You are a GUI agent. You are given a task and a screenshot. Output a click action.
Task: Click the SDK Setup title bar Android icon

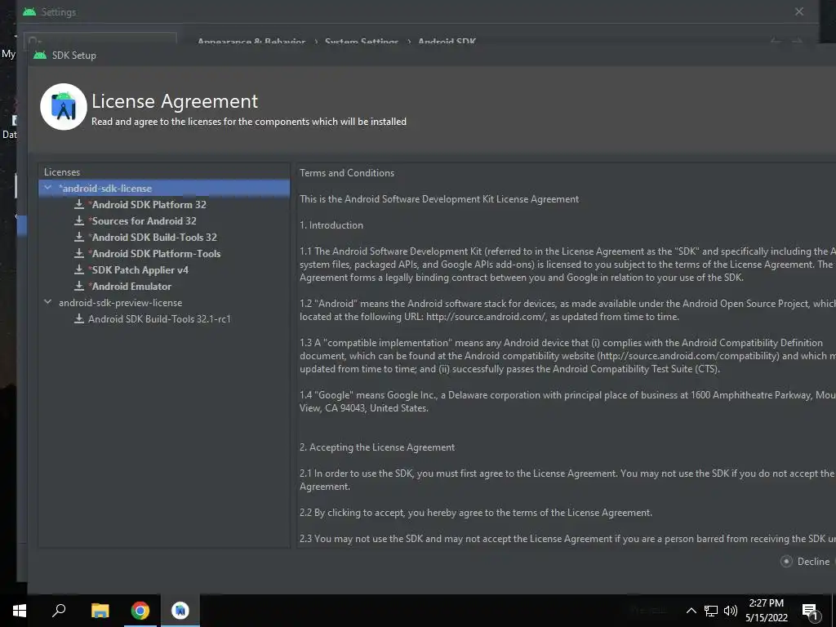pyautogui.click(x=40, y=55)
